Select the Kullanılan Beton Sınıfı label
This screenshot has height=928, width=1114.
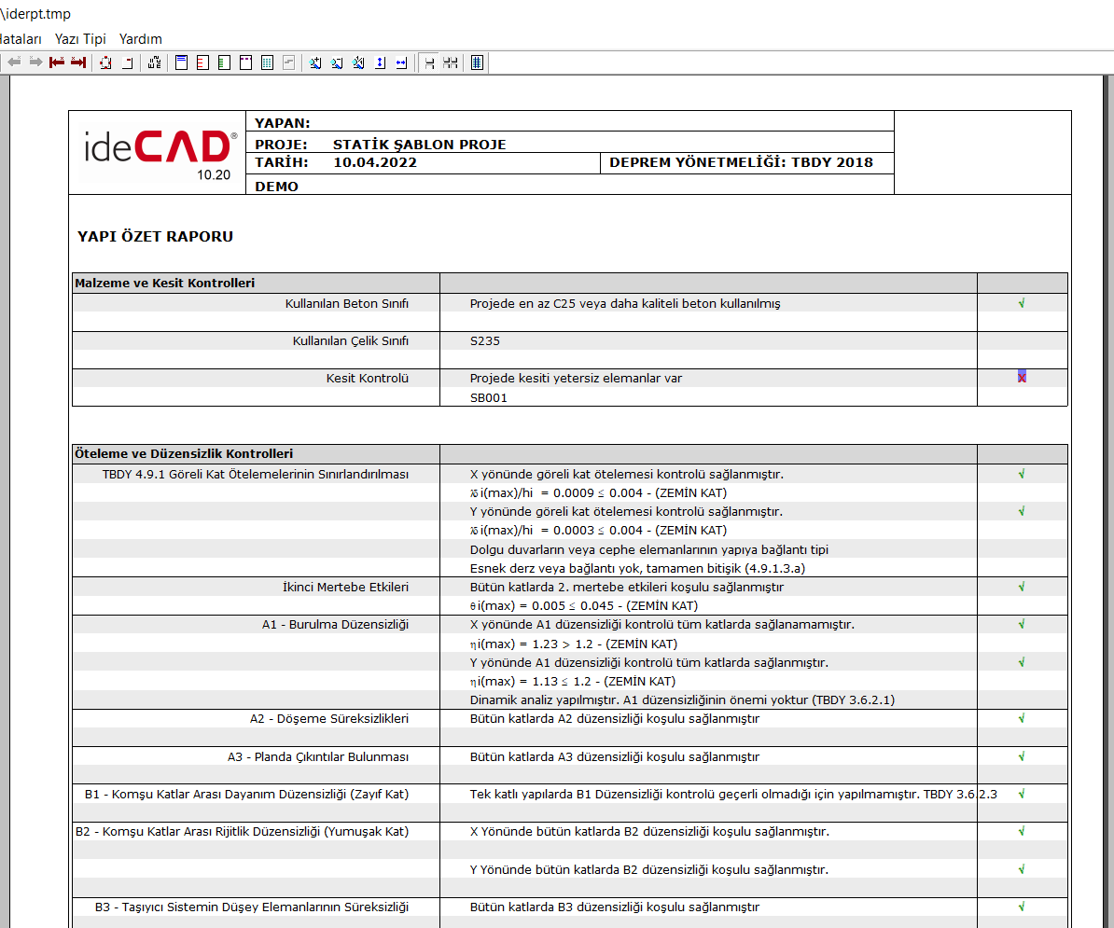[x=347, y=303]
